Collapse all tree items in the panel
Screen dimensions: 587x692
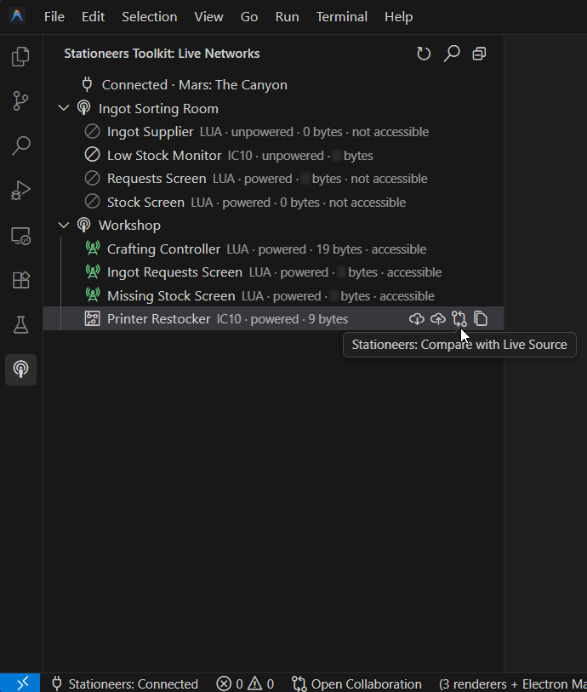click(480, 54)
